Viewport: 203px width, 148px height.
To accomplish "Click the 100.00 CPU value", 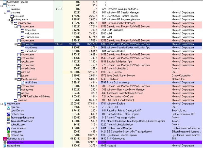I will [59, 44].
